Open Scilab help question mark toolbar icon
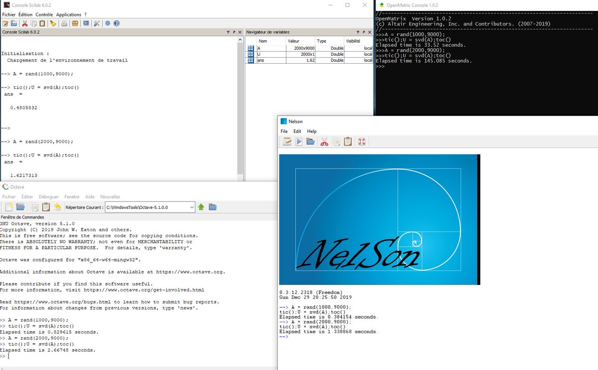This screenshot has width=598, height=370. [117, 23]
